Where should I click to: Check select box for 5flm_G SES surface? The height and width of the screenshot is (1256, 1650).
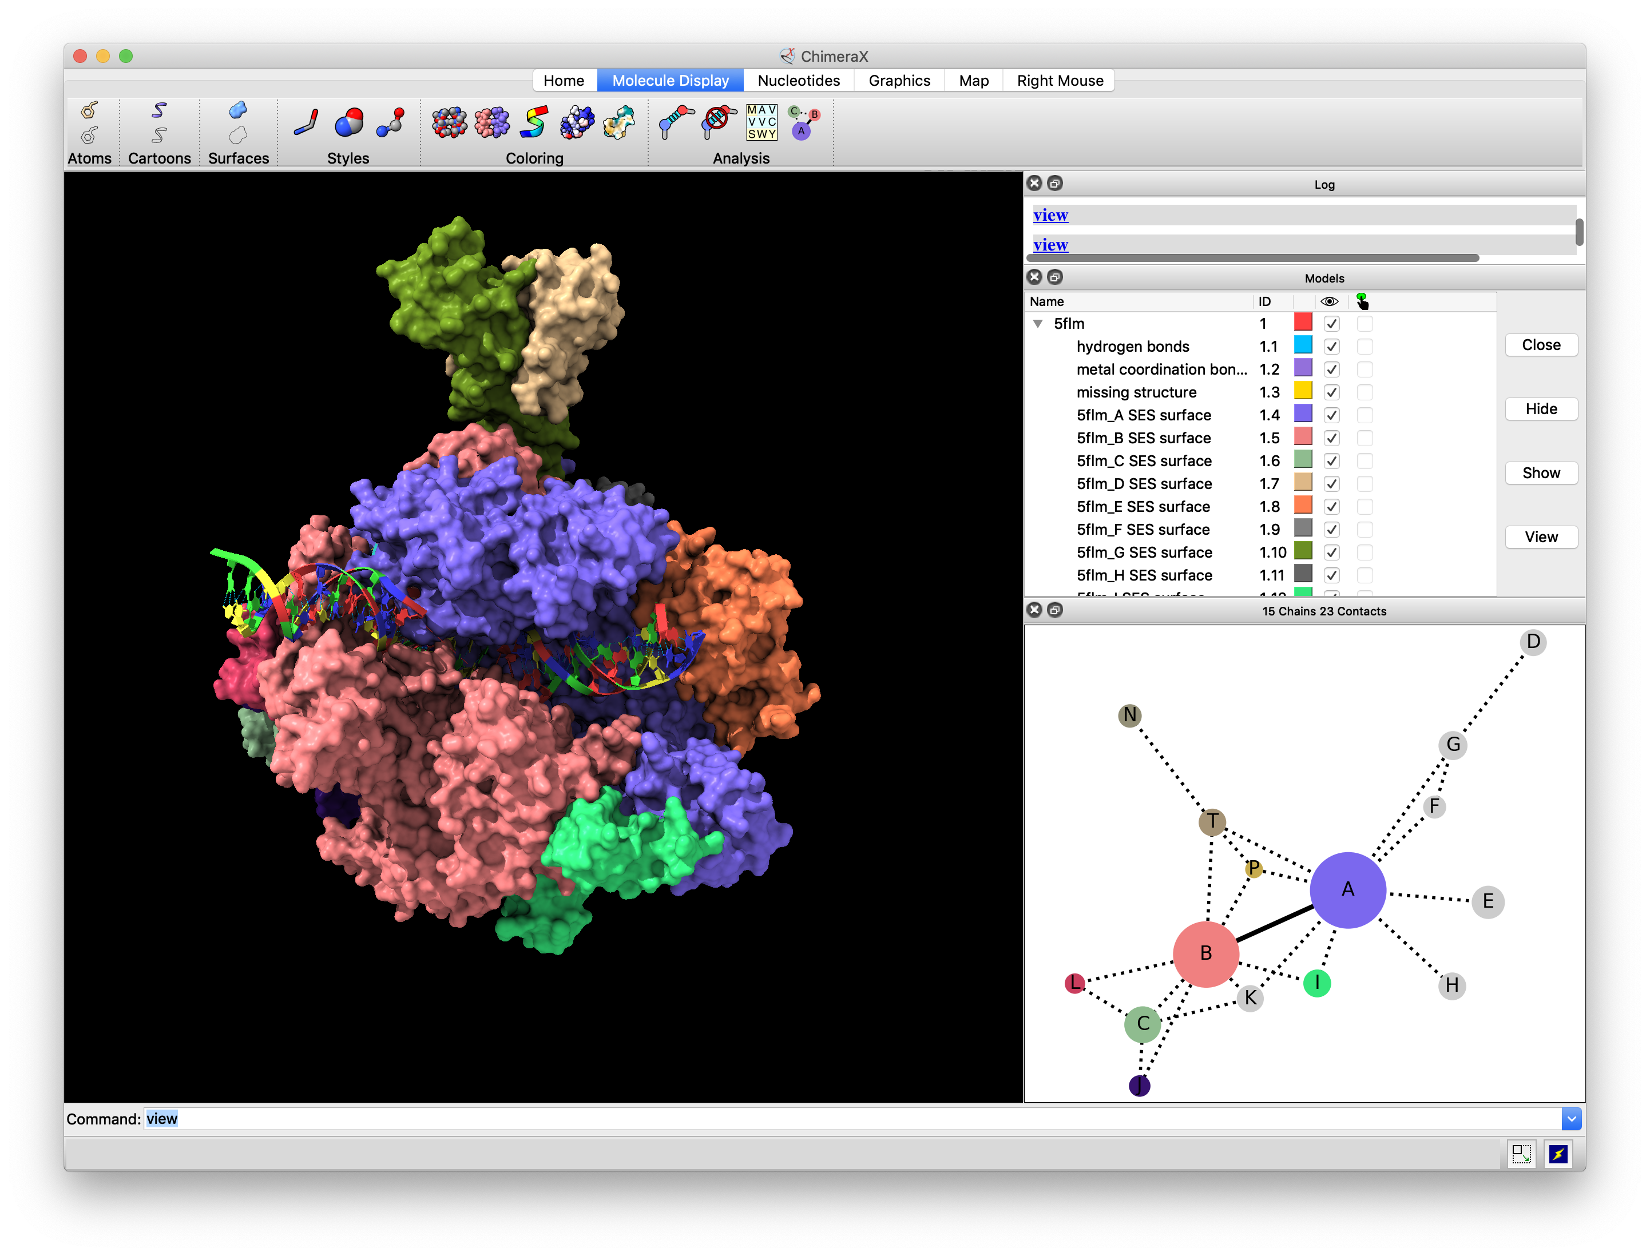click(1365, 553)
